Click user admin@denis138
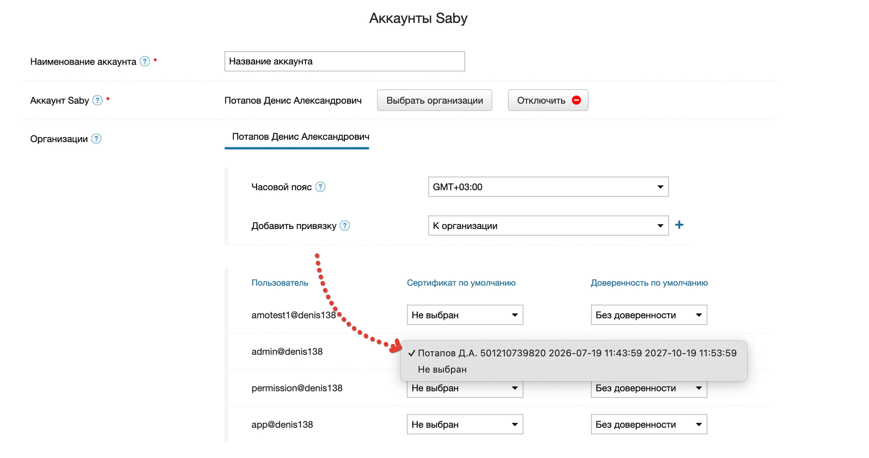 [x=287, y=352]
